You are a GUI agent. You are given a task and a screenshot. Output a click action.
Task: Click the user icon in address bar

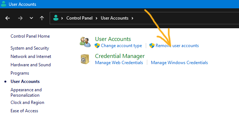point(56,18)
